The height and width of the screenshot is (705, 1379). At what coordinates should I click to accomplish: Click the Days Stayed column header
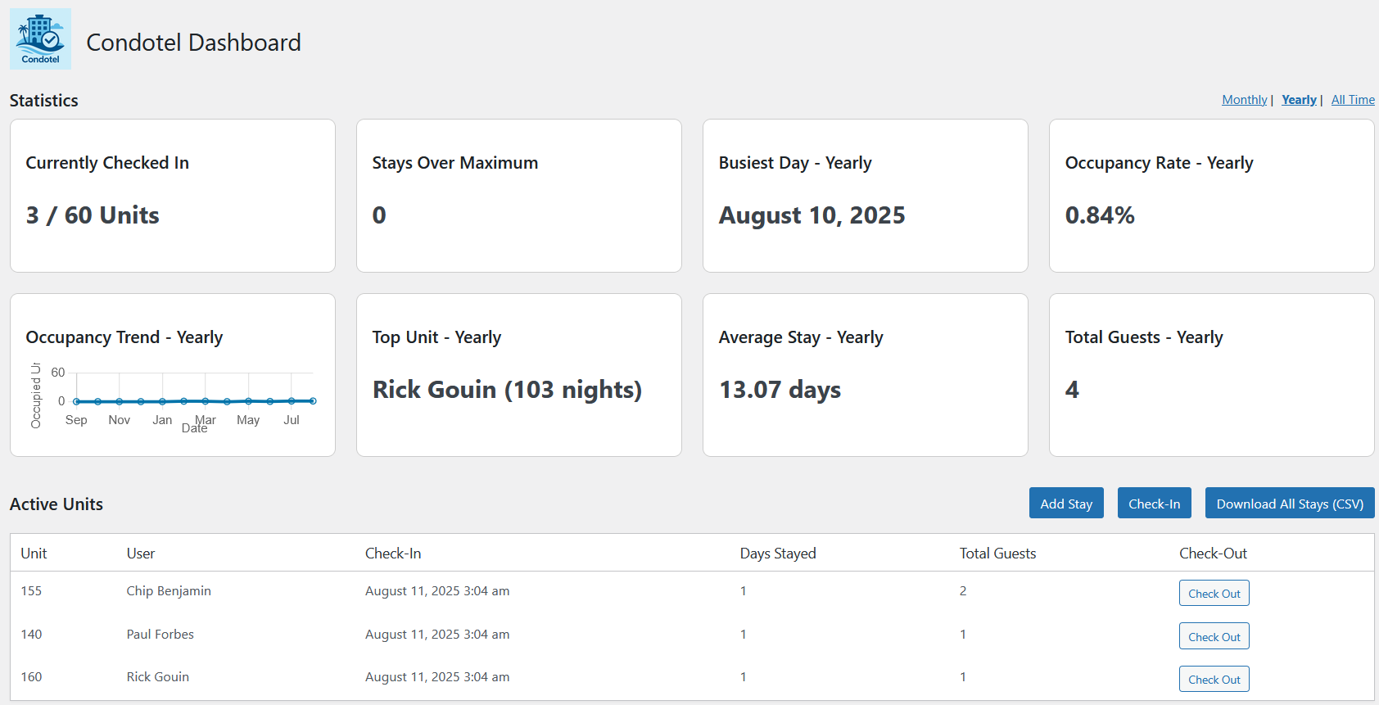click(x=778, y=554)
